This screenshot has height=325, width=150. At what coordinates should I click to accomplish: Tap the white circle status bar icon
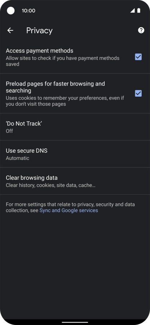tap(11, 10)
